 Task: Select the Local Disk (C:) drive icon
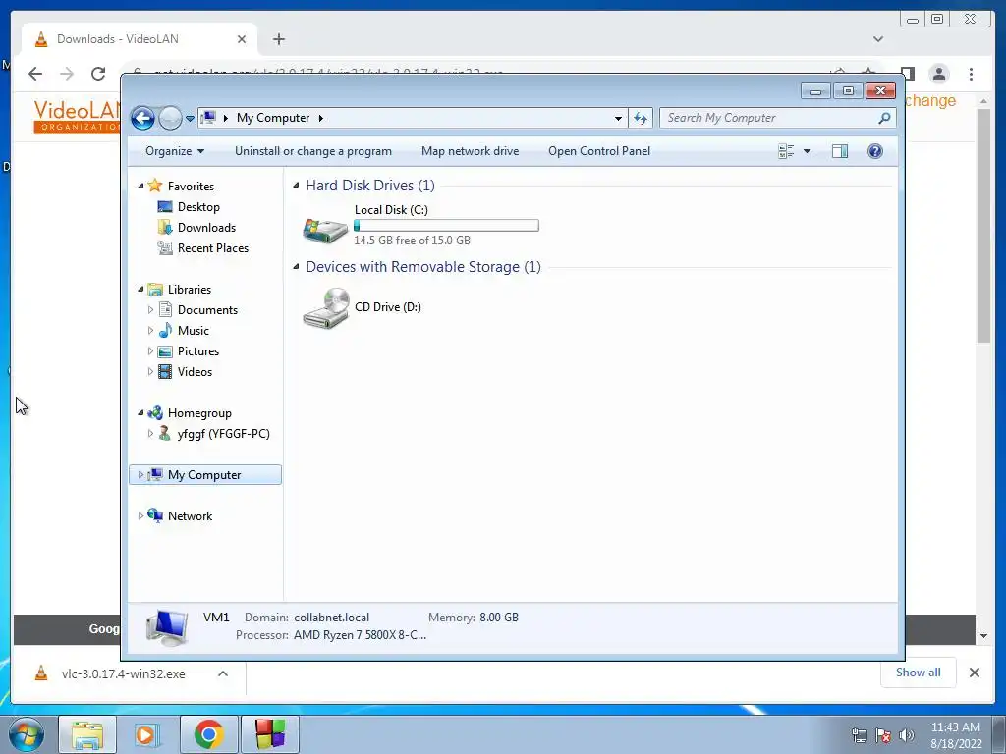pyautogui.click(x=325, y=230)
